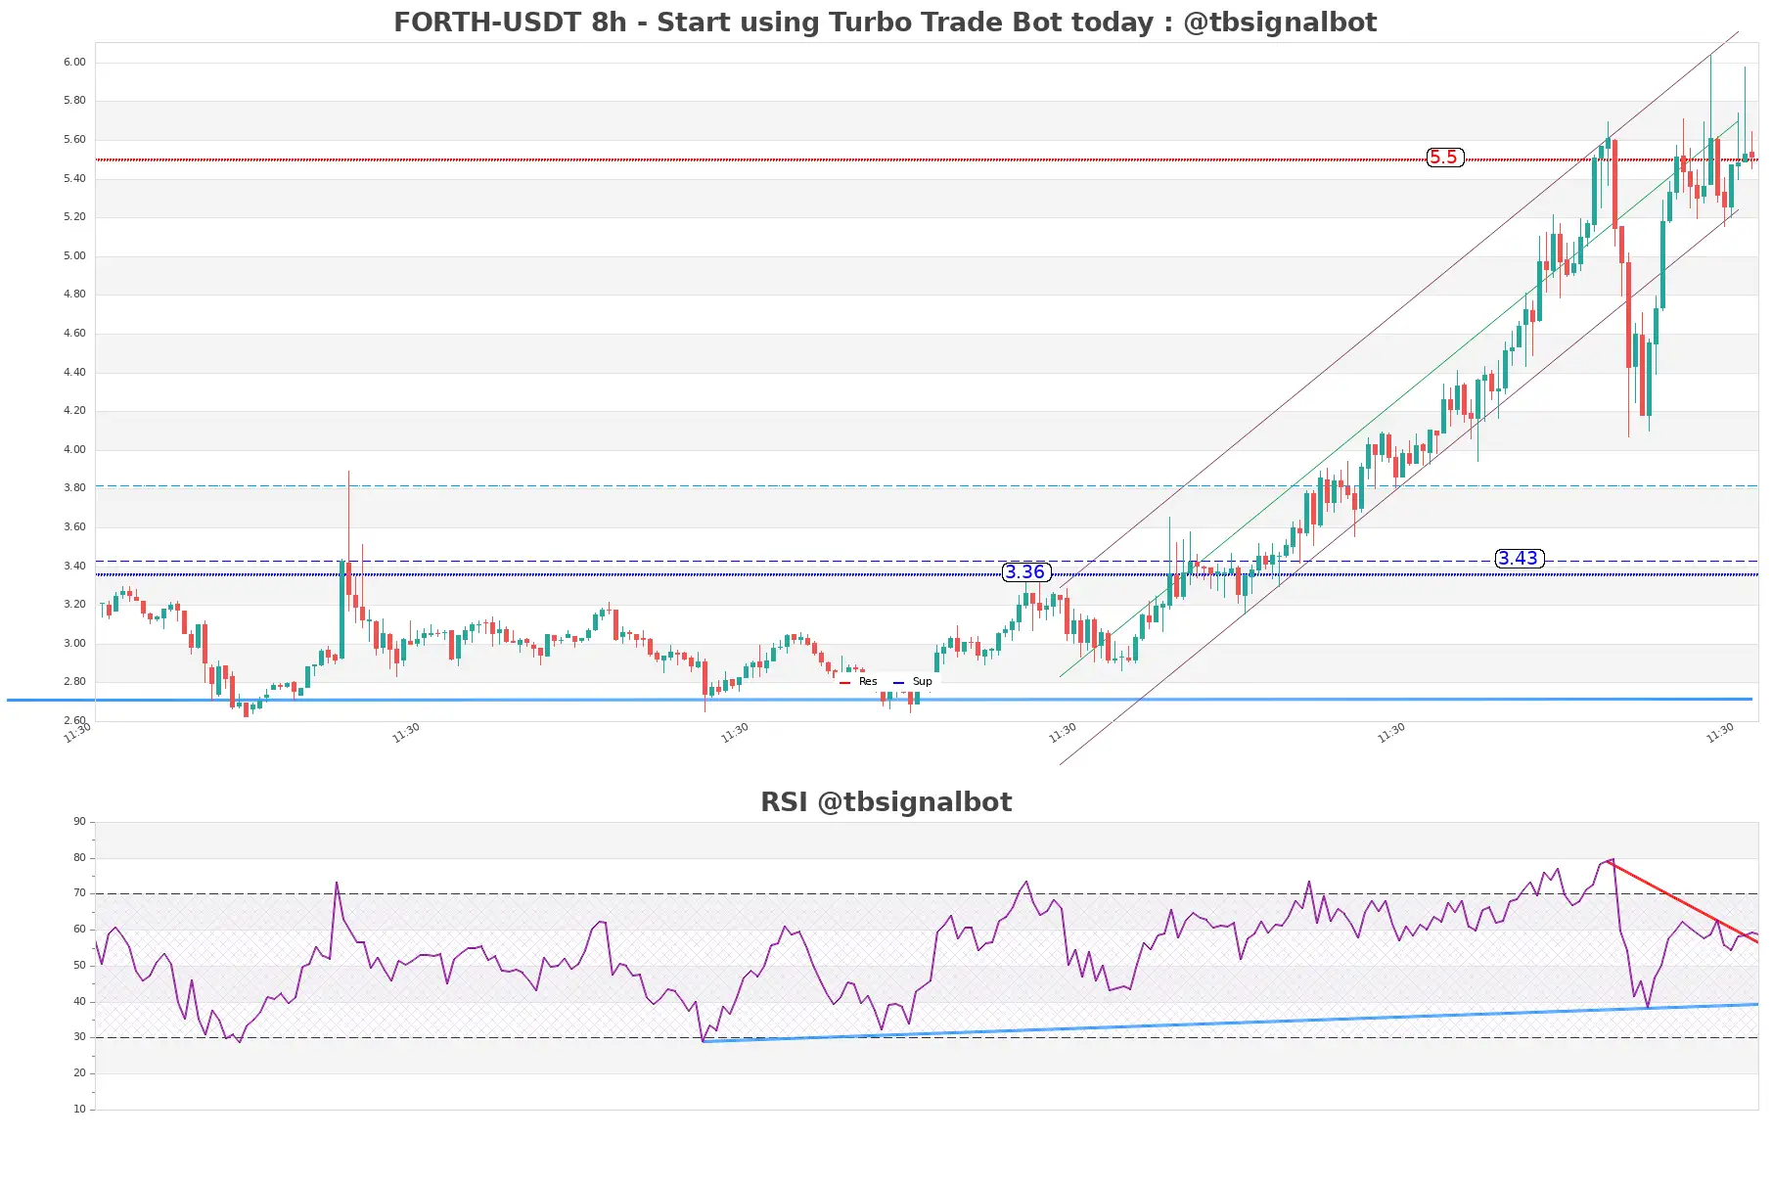This screenshot has width=1772, height=1182.
Task: Click the 3.60 price axis label
Action: pos(74,527)
